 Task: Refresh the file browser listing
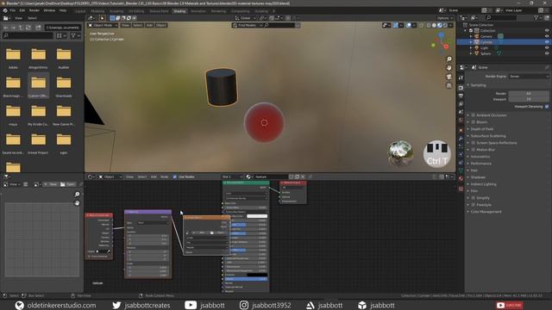tap(28, 28)
